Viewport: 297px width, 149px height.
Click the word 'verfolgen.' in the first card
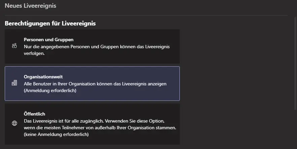pos(34,54)
